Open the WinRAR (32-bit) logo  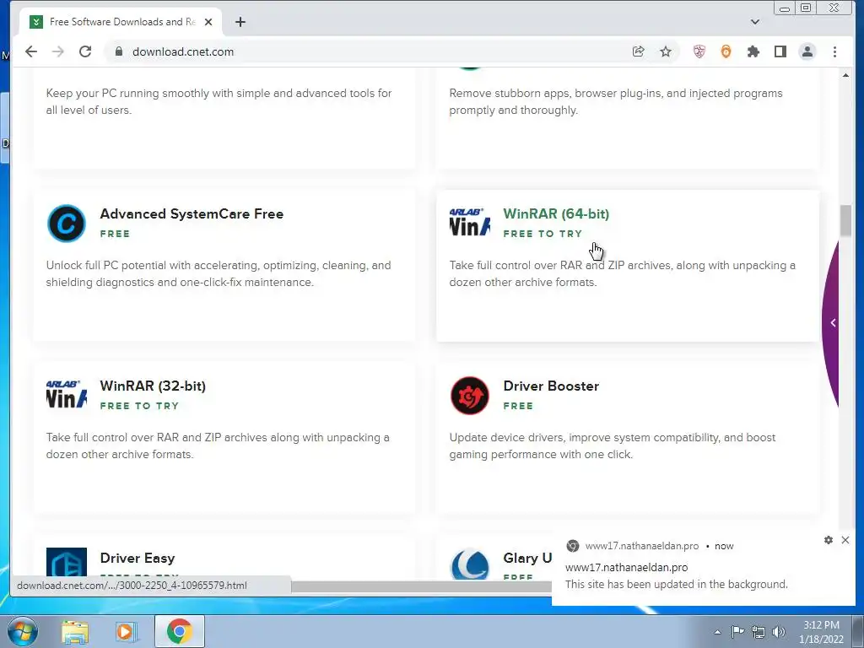pos(66,395)
